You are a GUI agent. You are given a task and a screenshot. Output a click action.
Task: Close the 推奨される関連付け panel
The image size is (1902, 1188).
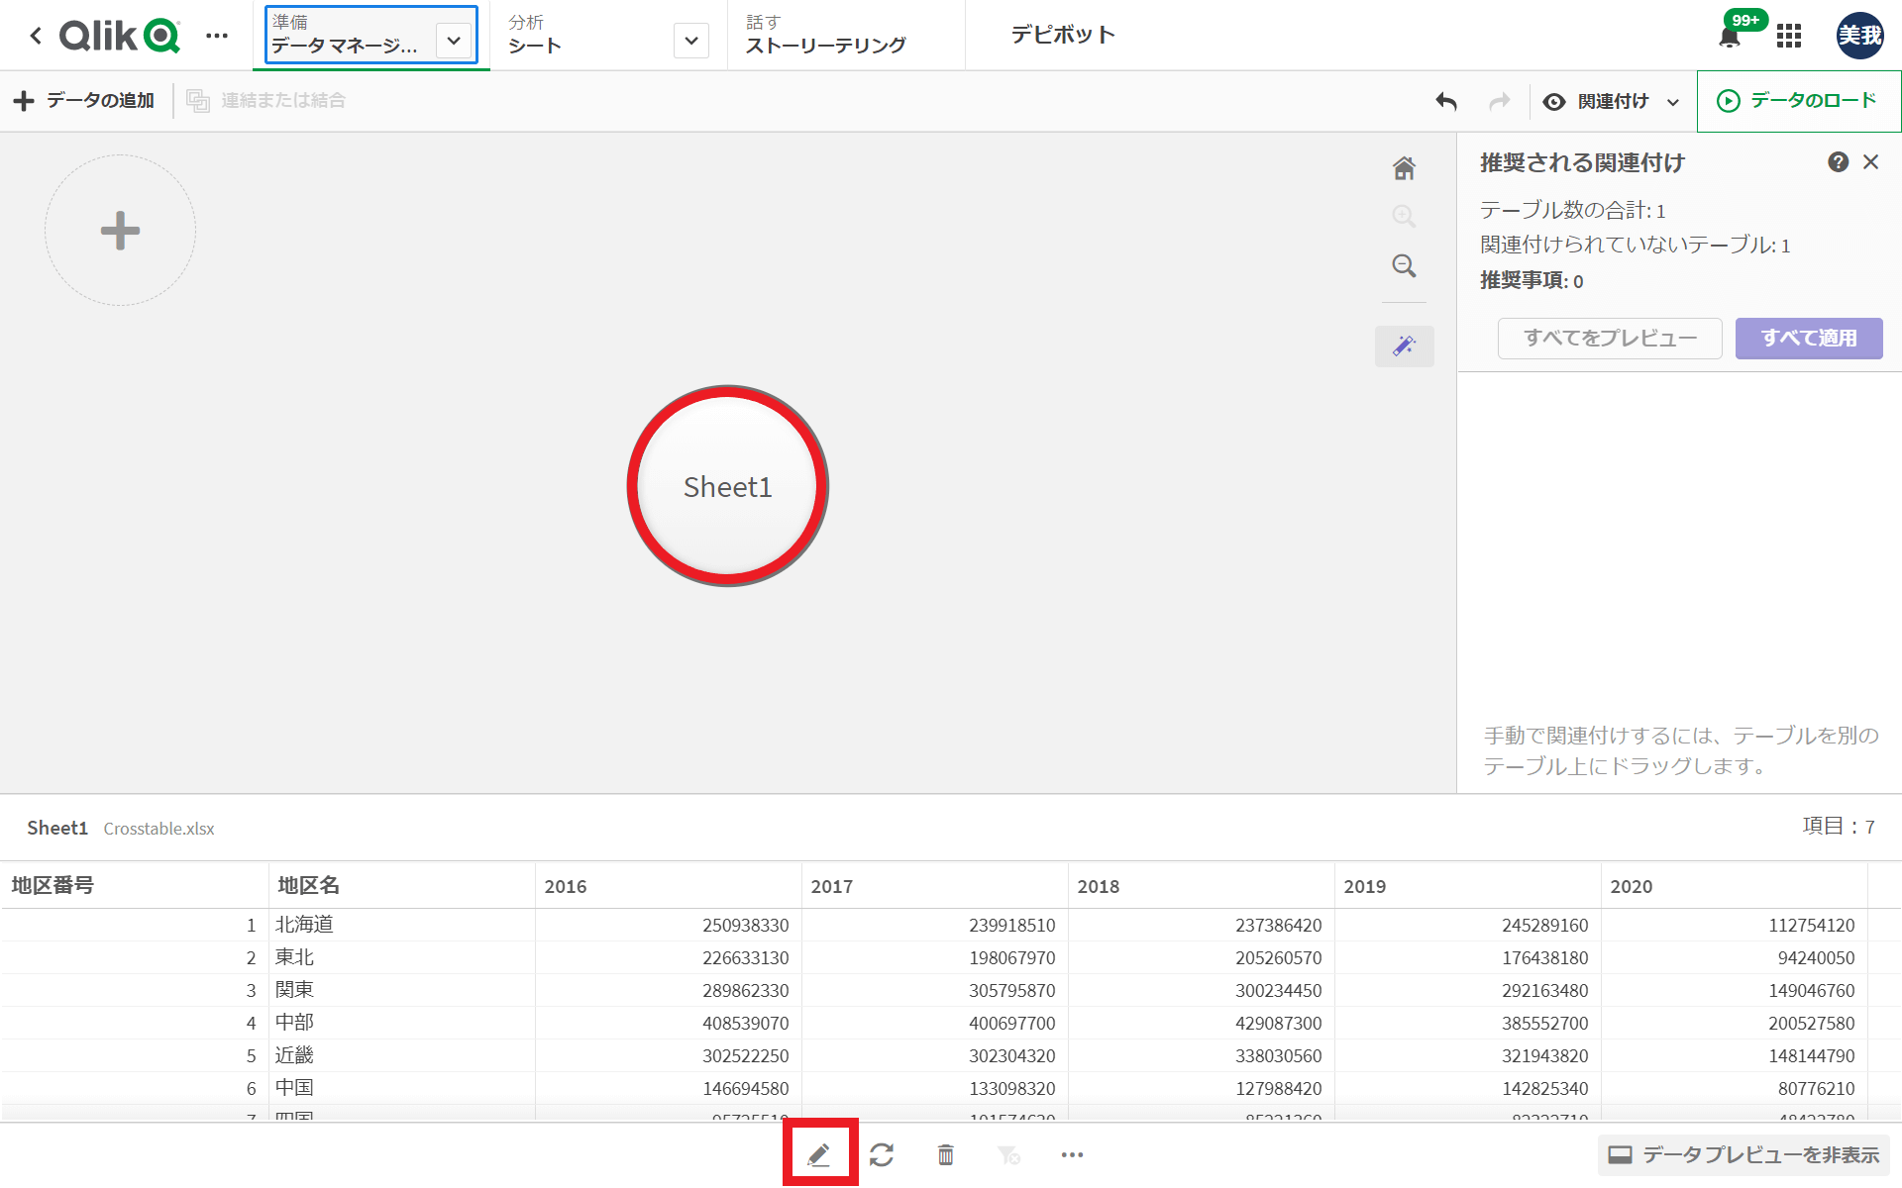click(x=1870, y=162)
